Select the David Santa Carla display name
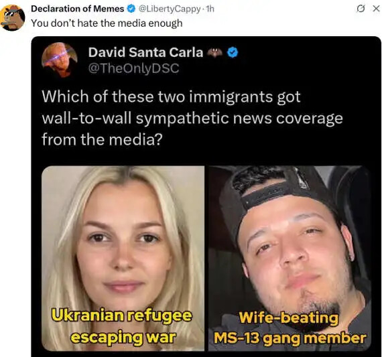The height and width of the screenshot is (357, 382). (x=145, y=52)
